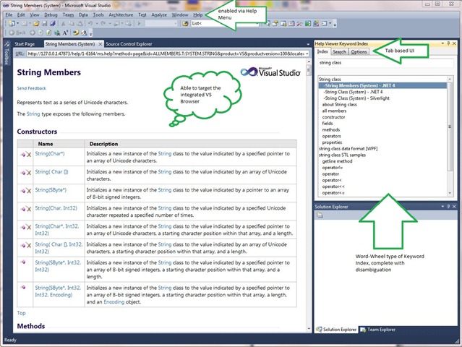
Task: Click the browser Back button
Action: [17, 33]
